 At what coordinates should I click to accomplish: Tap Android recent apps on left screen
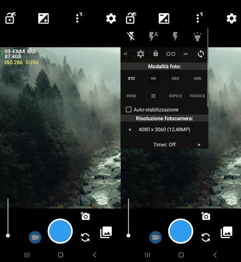(x=27, y=255)
